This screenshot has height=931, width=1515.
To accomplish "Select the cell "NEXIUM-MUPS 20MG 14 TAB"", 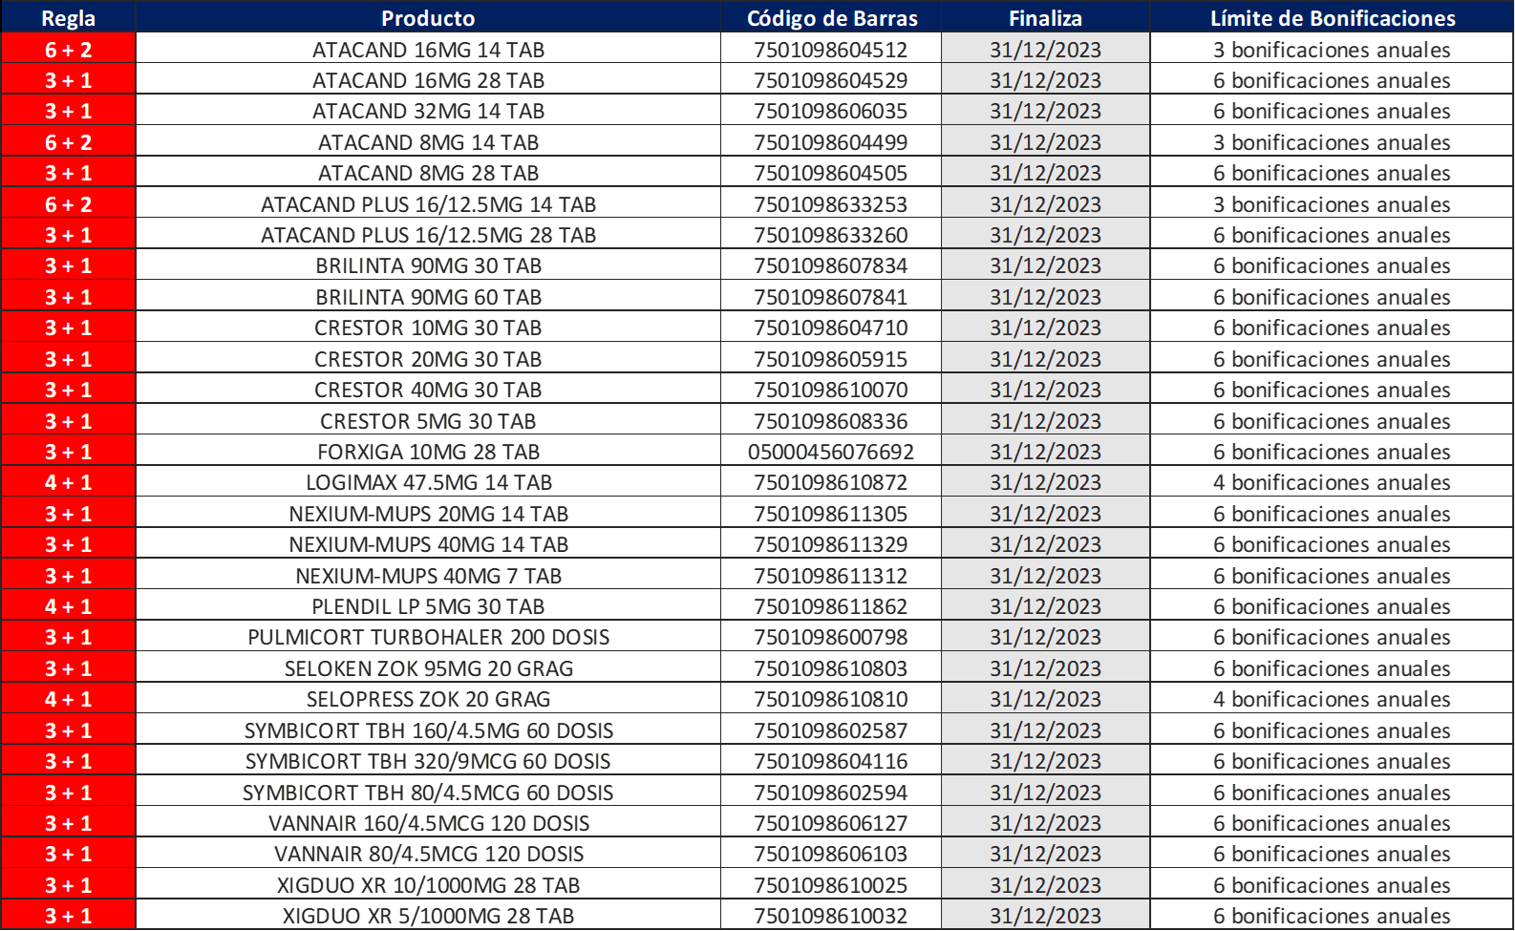I will (428, 514).
